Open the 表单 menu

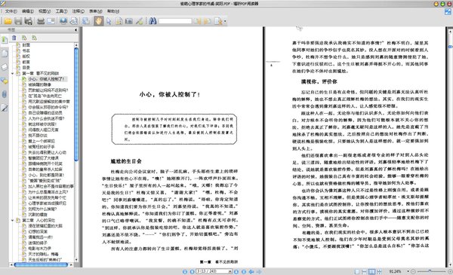[96, 11]
